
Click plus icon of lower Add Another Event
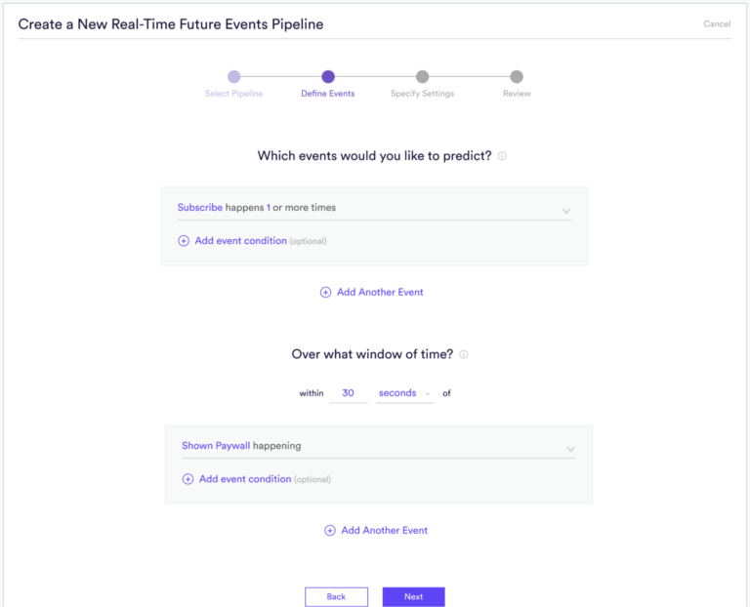tap(330, 531)
